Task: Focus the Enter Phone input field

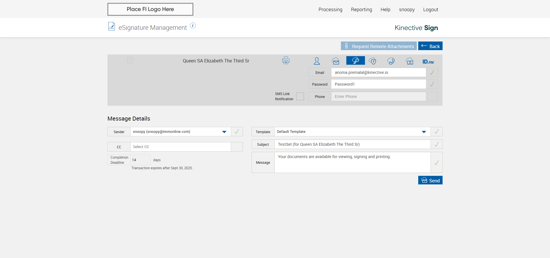Action: [x=378, y=96]
